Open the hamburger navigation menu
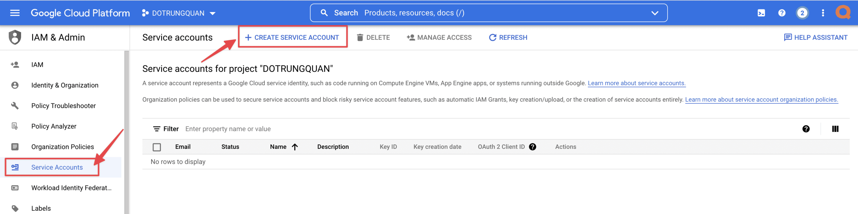 click(15, 13)
